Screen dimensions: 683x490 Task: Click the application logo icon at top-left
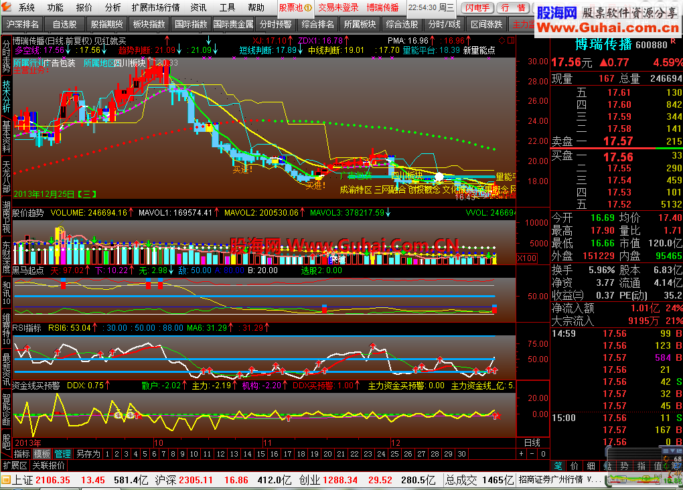coord(6,6)
